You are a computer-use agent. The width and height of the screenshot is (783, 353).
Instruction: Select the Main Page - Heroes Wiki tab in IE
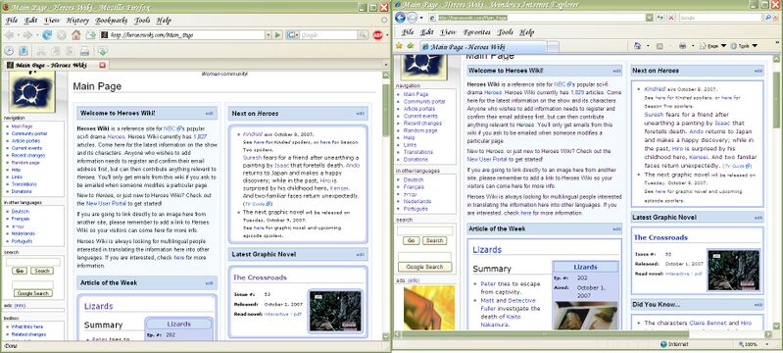[482, 46]
